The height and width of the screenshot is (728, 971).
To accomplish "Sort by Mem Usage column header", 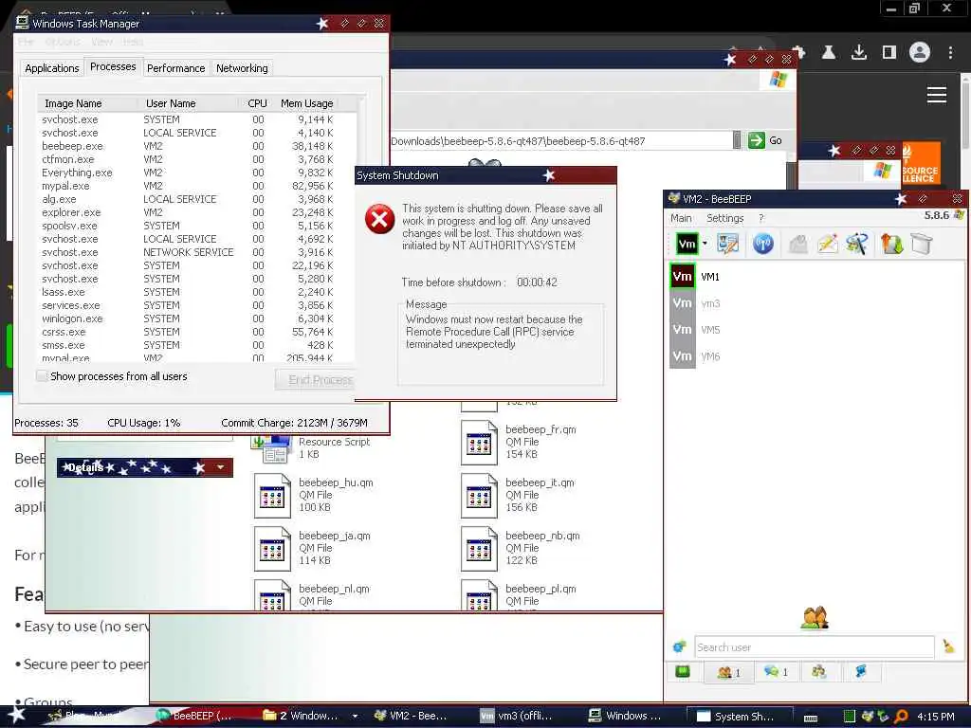I will [x=306, y=103].
